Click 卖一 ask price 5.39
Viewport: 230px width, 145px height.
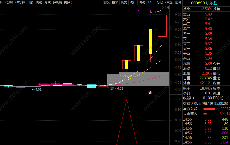(x=208, y=34)
